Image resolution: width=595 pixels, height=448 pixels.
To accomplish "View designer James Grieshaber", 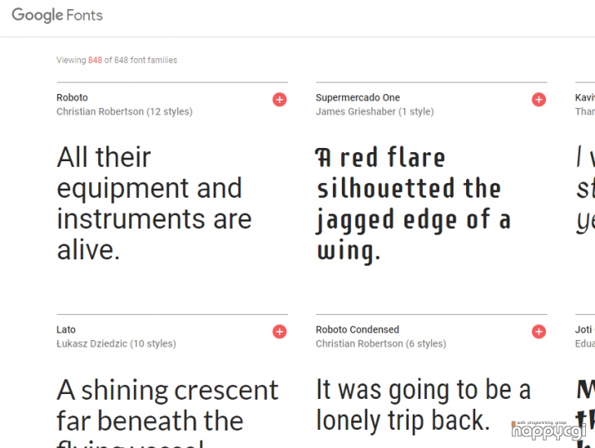I will click(355, 112).
